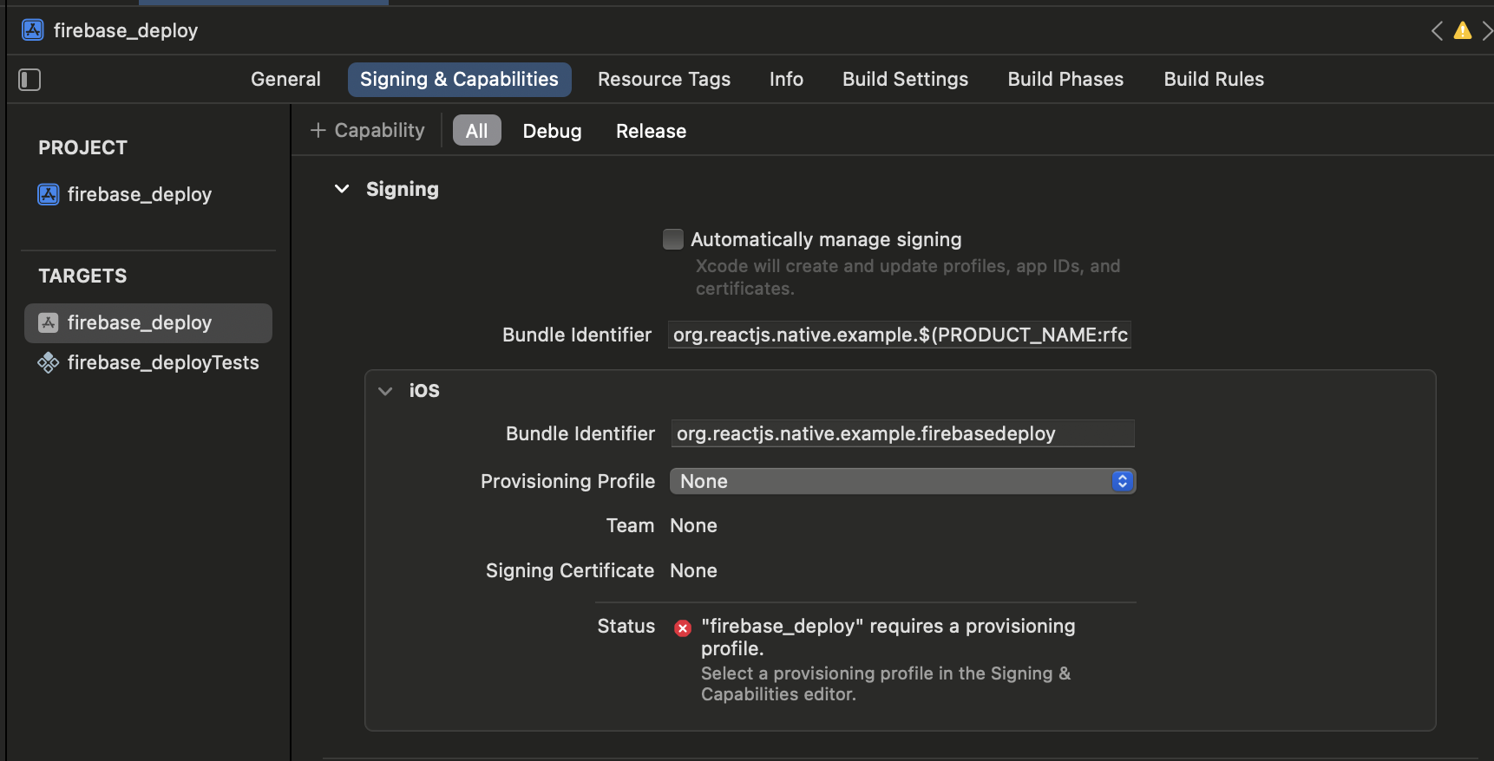The width and height of the screenshot is (1494, 761).
Task: Click the yellow warning triangle icon
Action: point(1463,31)
